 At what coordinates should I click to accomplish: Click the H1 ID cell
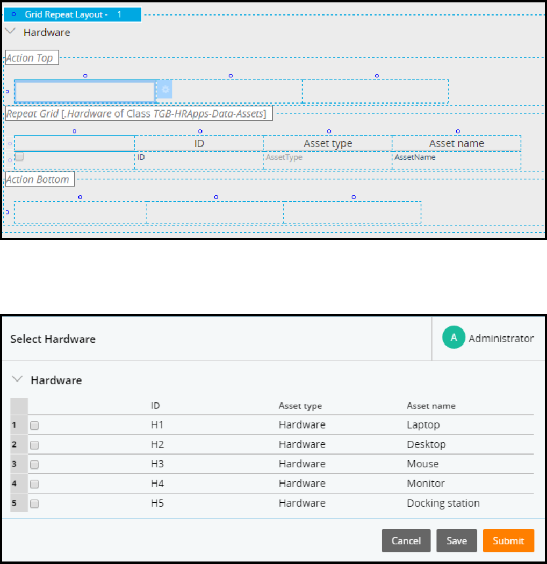157,425
